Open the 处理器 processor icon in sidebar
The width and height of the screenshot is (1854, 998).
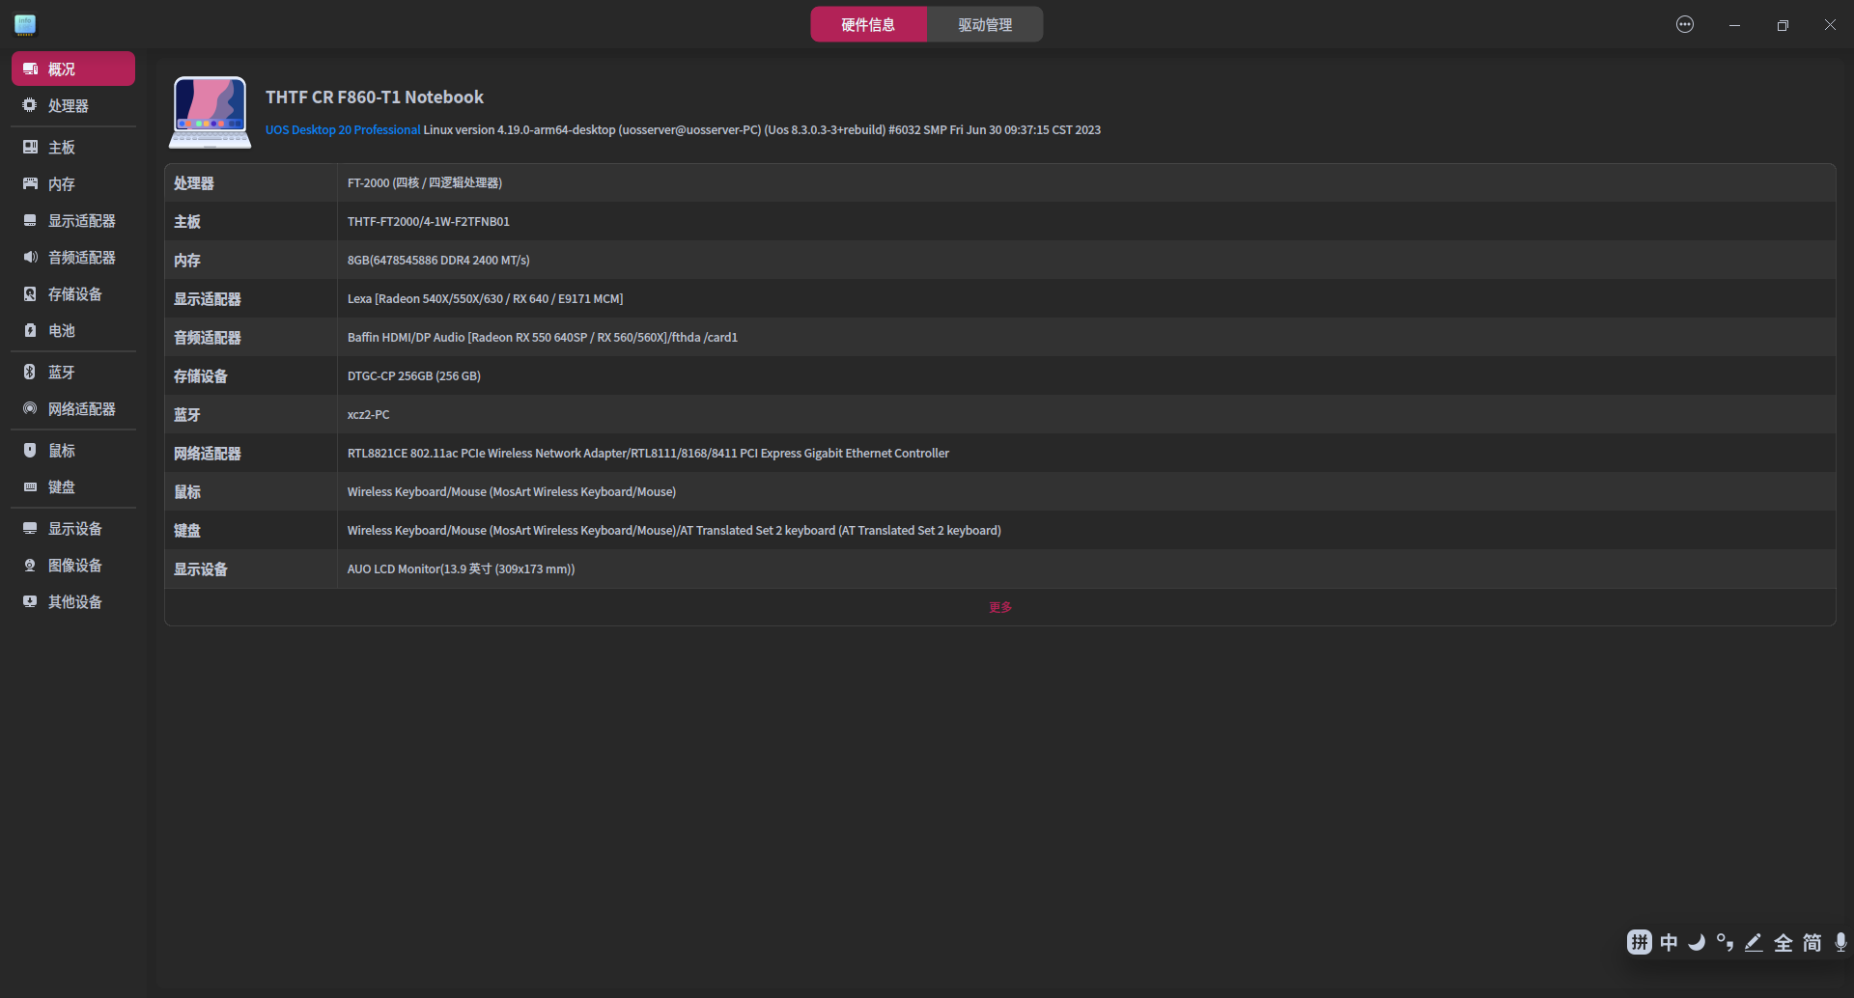pos(30,105)
